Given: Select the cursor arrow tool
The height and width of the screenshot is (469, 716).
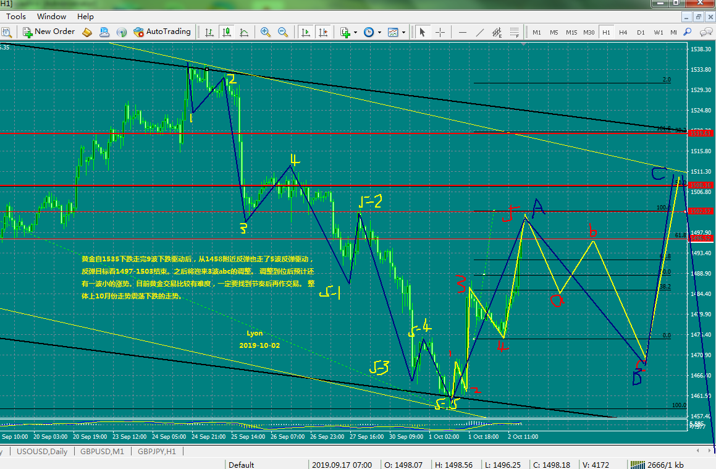Looking at the screenshot, I should click(x=423, y=32).
